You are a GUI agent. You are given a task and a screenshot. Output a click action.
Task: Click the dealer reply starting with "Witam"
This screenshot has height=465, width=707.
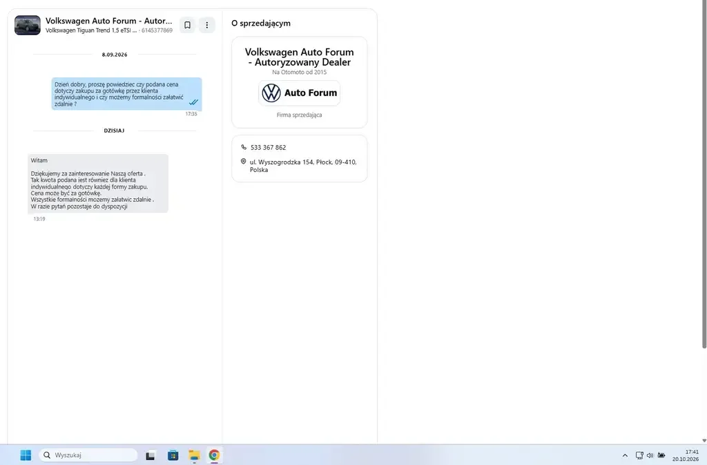coord(98,183)
